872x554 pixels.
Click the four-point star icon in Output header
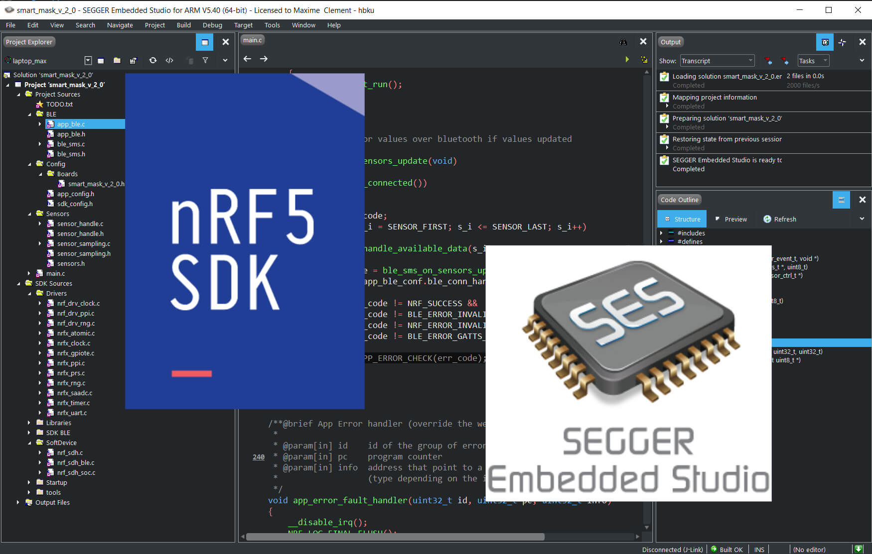[842, 42]
